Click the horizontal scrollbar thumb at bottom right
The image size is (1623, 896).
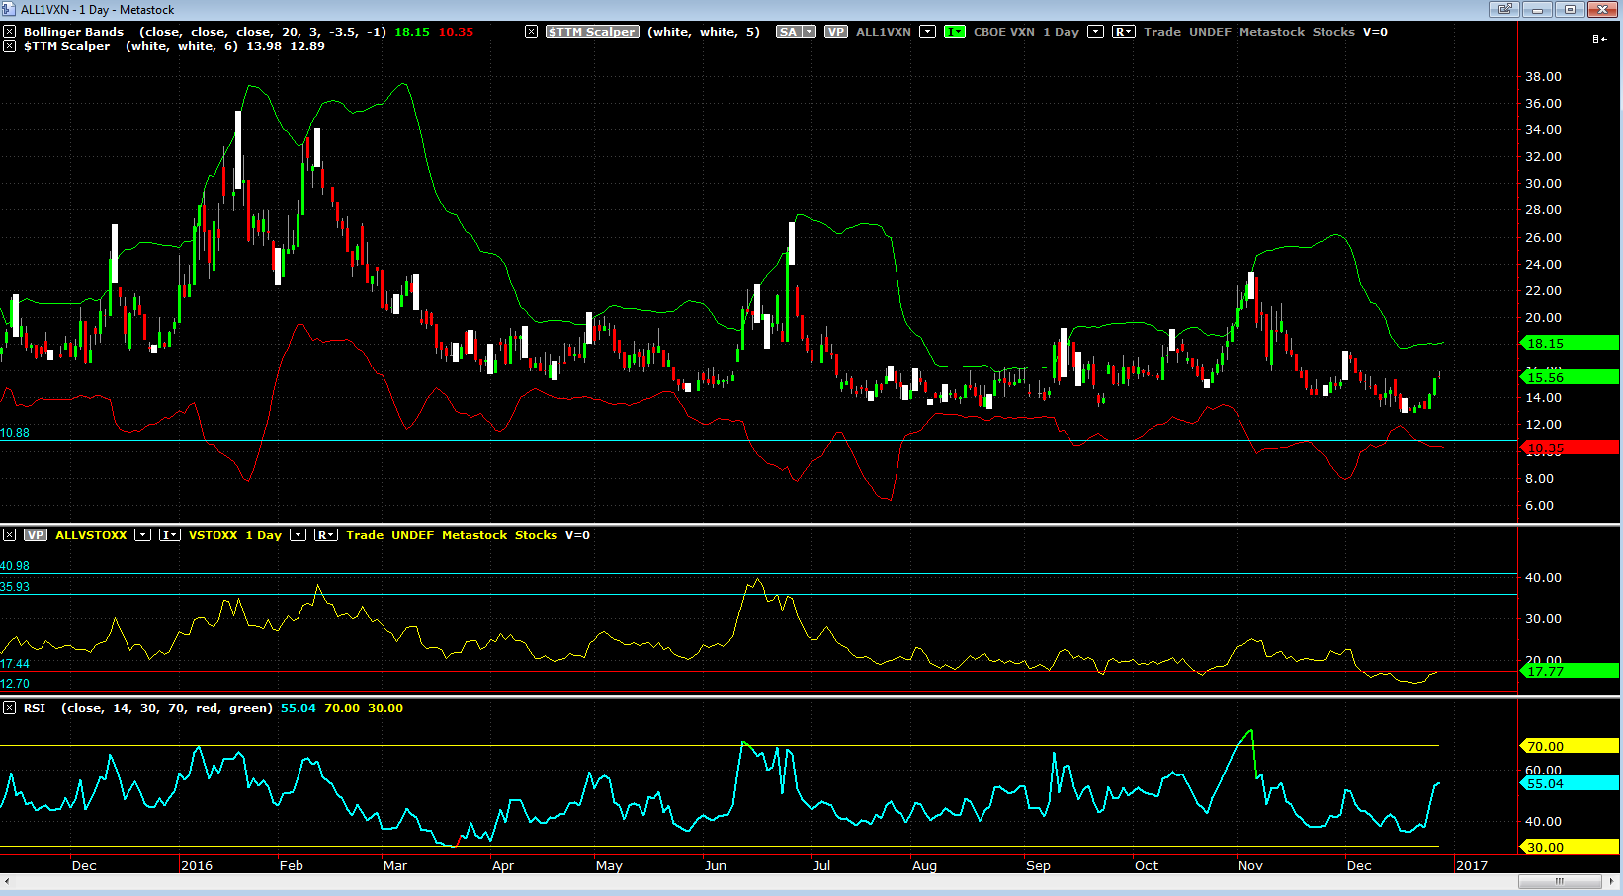point(1559,881)
